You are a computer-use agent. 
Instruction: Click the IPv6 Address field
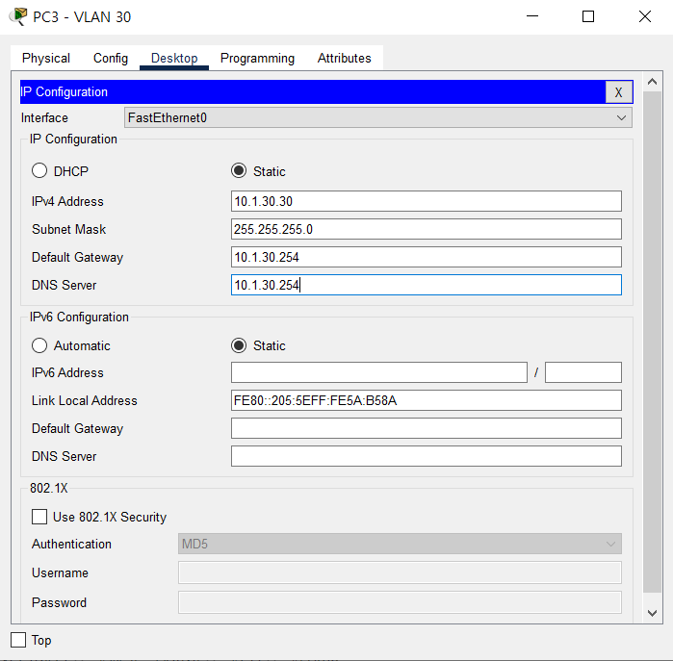coord(379,372)
